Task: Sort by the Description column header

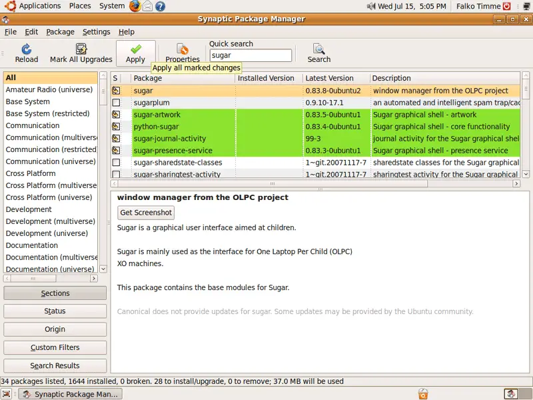Action: pyautogui.click(x=444, y=78)
